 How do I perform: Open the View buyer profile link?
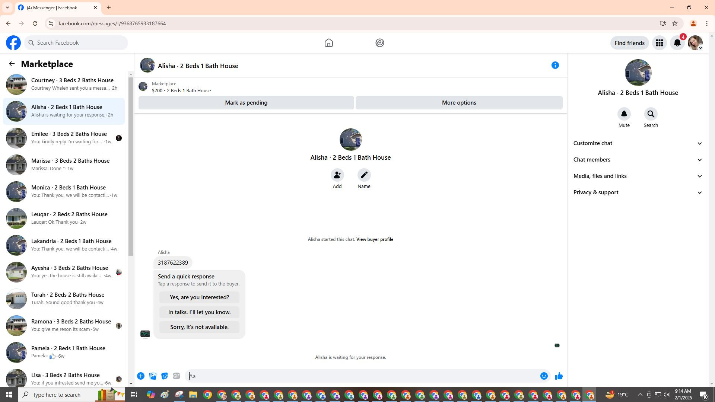coord(375,239)
